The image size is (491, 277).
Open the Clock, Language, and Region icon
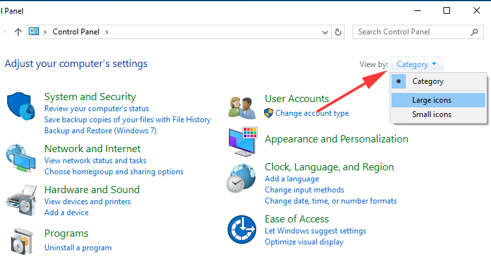click(241, 178)
